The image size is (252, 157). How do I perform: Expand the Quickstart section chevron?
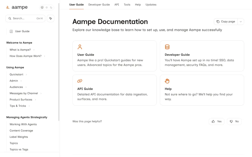click(26, 75)
